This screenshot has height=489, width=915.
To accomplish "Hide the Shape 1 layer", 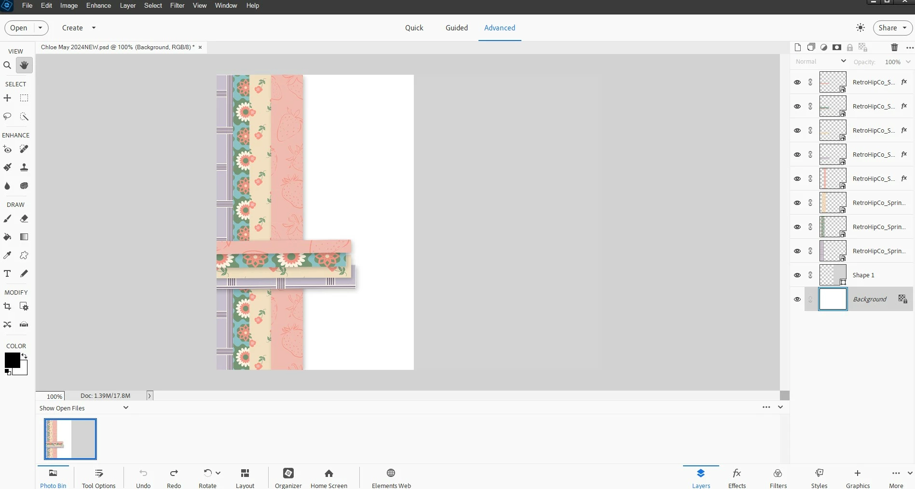I will (x=797, y=275).
